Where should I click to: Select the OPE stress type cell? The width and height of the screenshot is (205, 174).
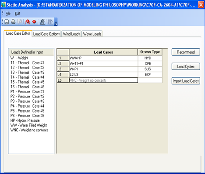click(150, 64)
